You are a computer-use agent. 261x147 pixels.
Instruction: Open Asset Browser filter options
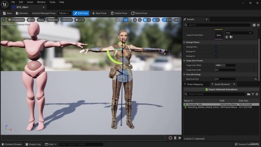click(253, 94)
